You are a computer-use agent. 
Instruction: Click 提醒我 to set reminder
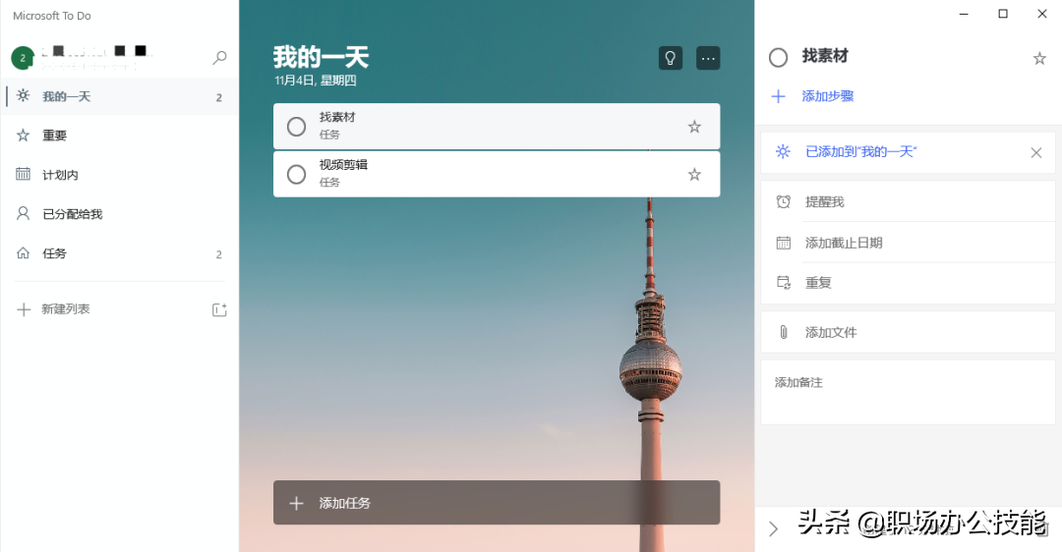coord(908,201)
